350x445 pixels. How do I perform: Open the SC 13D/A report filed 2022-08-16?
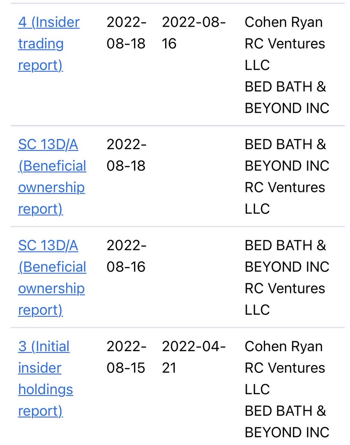52,277
